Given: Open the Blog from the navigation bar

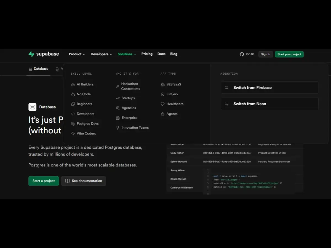Looking at the screenshot, I should [173, 54].
